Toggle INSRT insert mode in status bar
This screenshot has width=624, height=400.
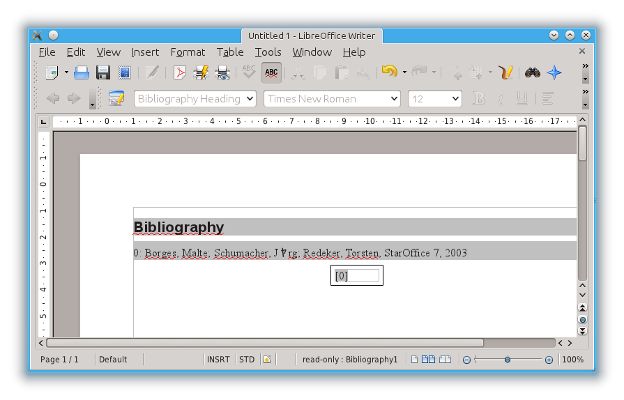tap(218, 360)
